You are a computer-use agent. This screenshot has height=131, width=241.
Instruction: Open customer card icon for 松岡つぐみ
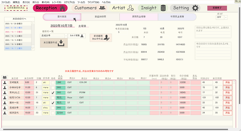click(x=5, y=98)
